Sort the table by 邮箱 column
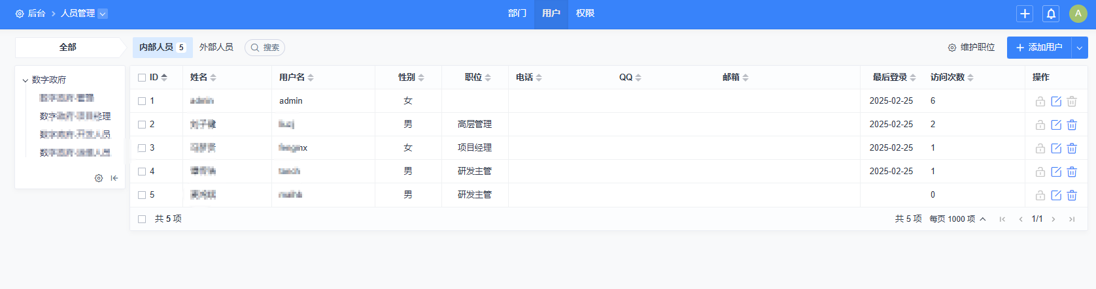Image resolution: width=1096 pixels, height=289 pixels. (736, 78)
